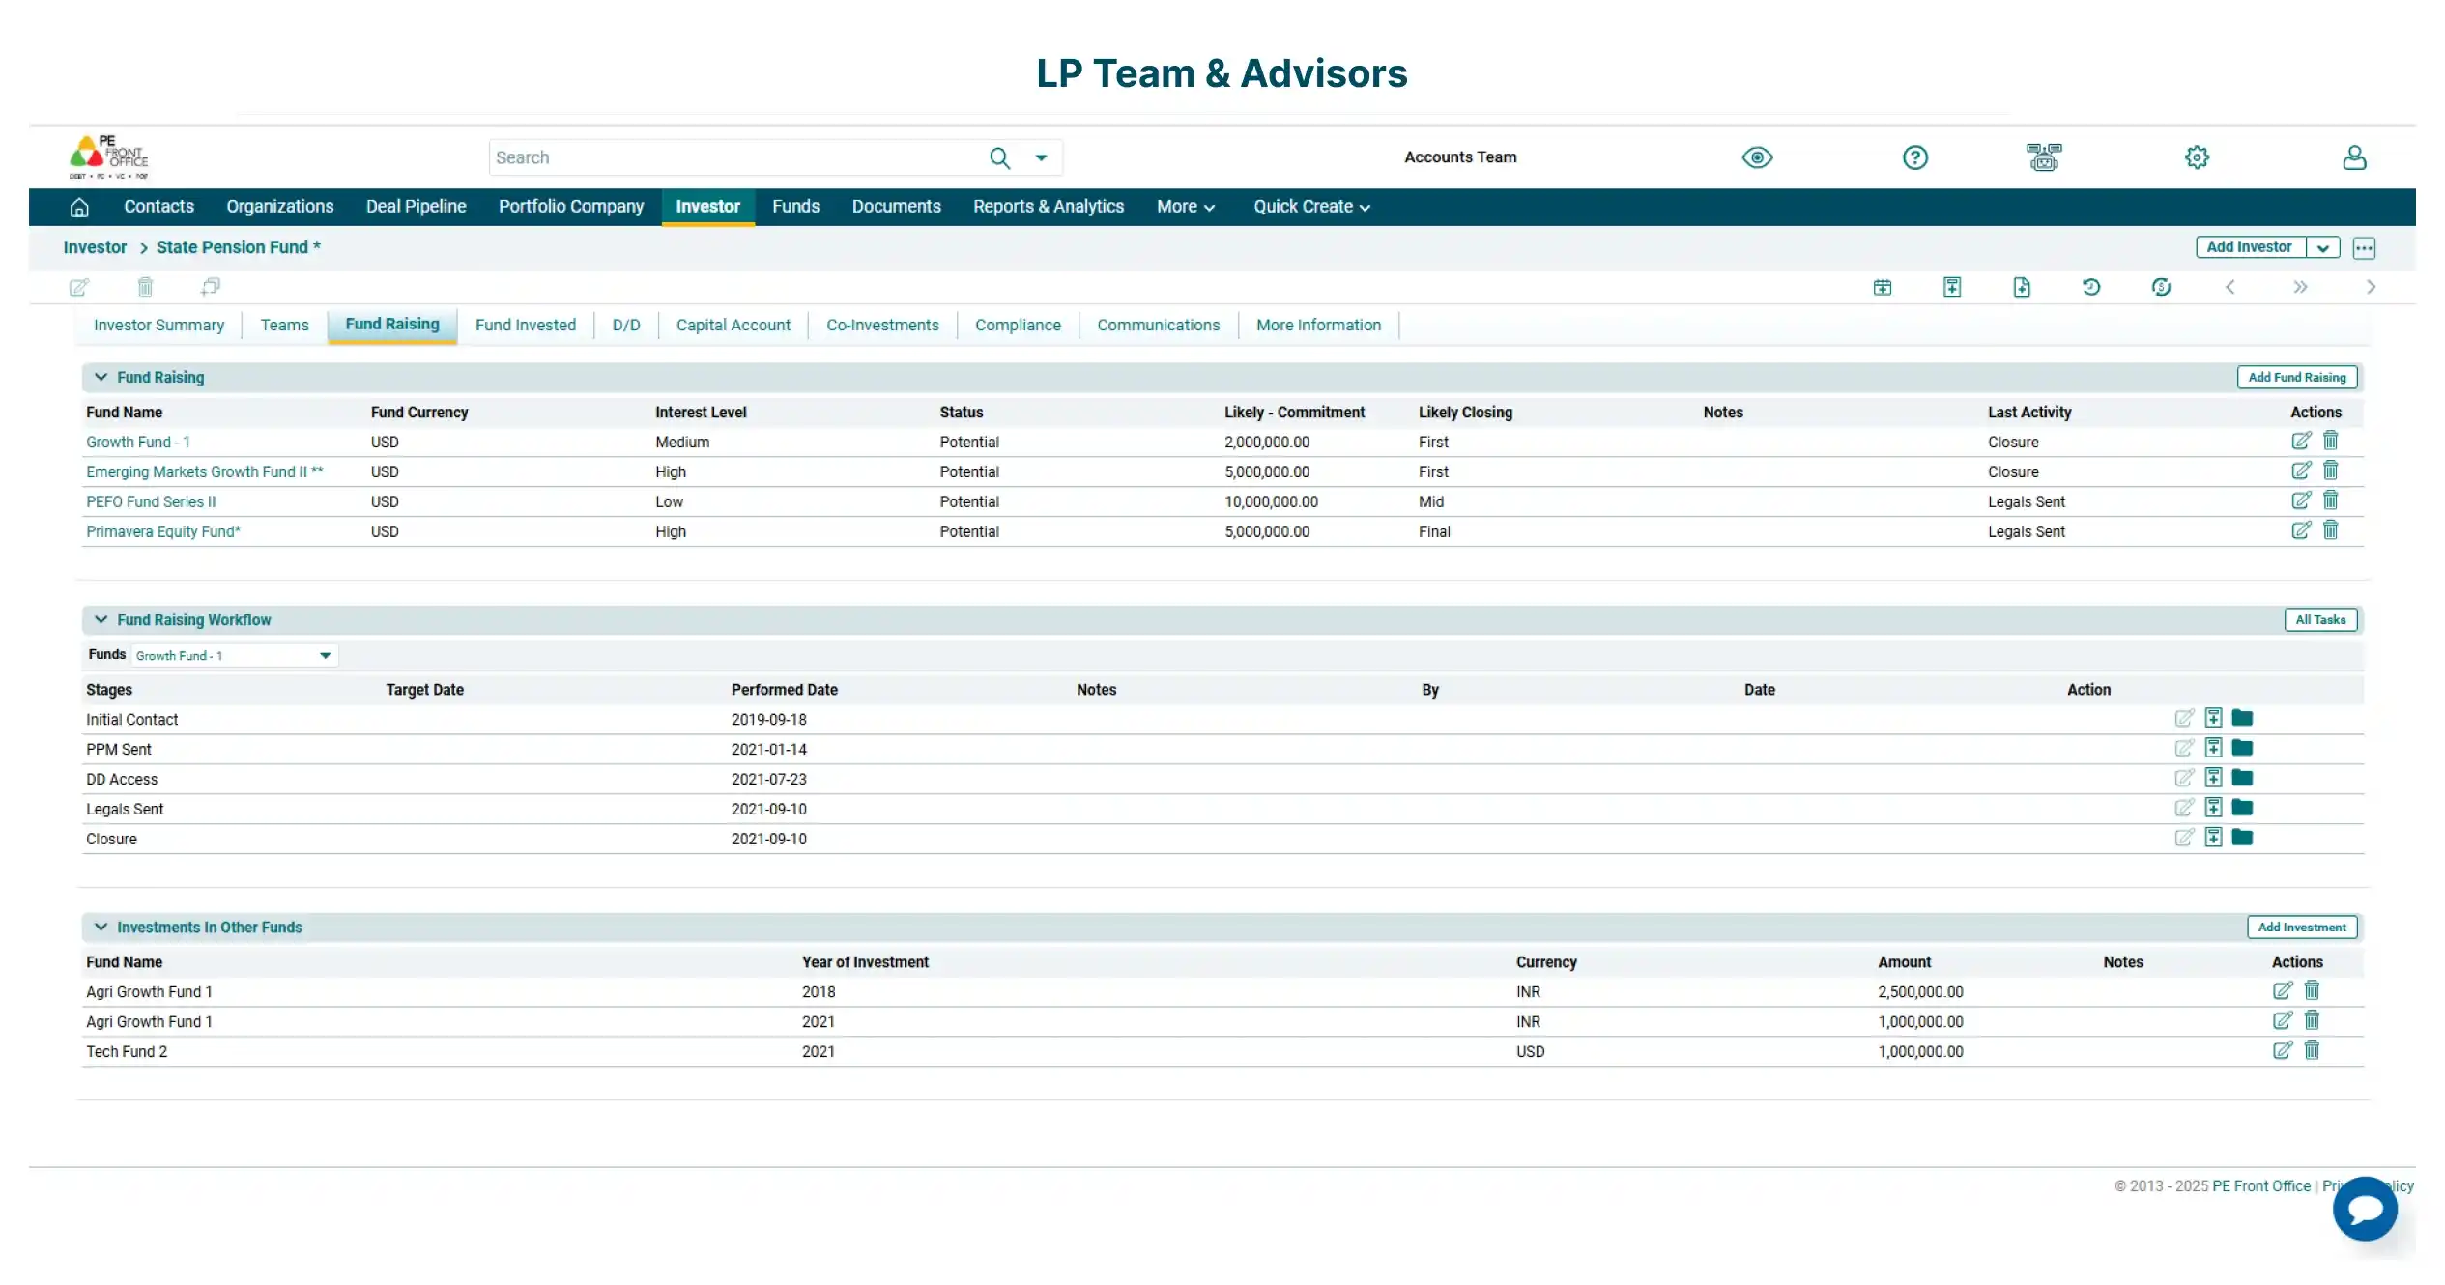Open the settings gear icon

pos(2196,157)
